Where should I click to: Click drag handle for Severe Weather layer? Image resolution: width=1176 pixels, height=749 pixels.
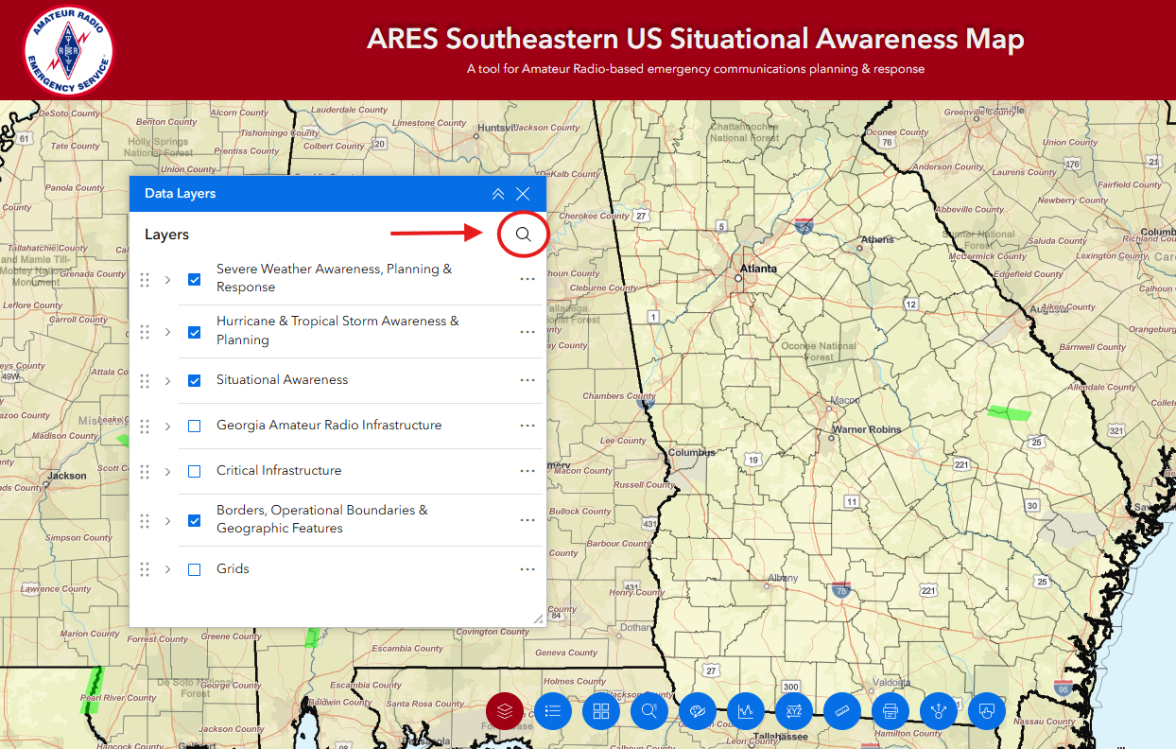click(145, 279)
